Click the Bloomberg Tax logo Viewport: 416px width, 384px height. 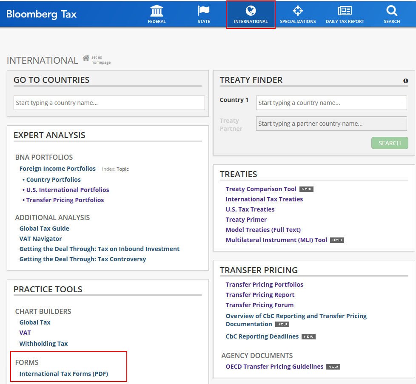pos(41,14)
